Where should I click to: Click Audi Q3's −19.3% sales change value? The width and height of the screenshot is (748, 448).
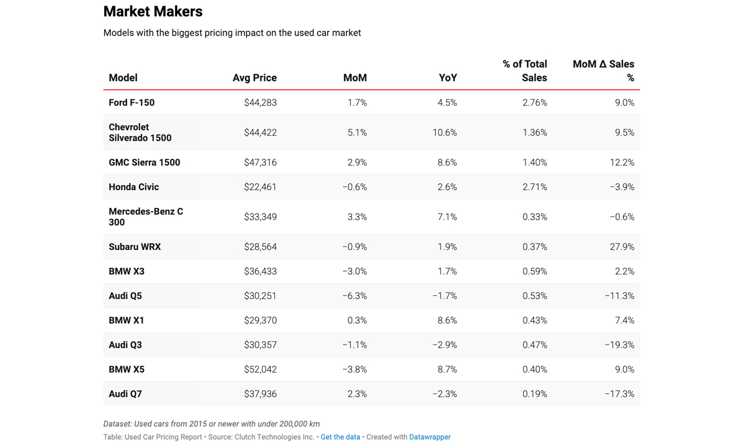[619, 345]
